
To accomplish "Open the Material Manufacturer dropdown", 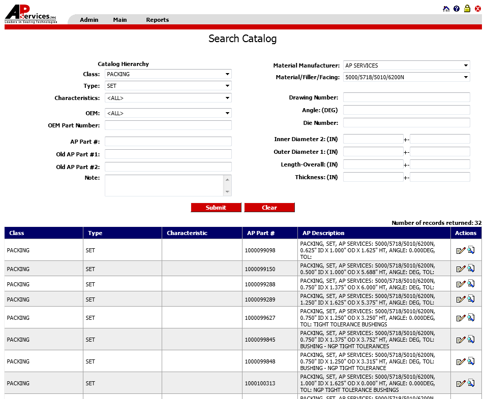I will [x=406, y=65].
